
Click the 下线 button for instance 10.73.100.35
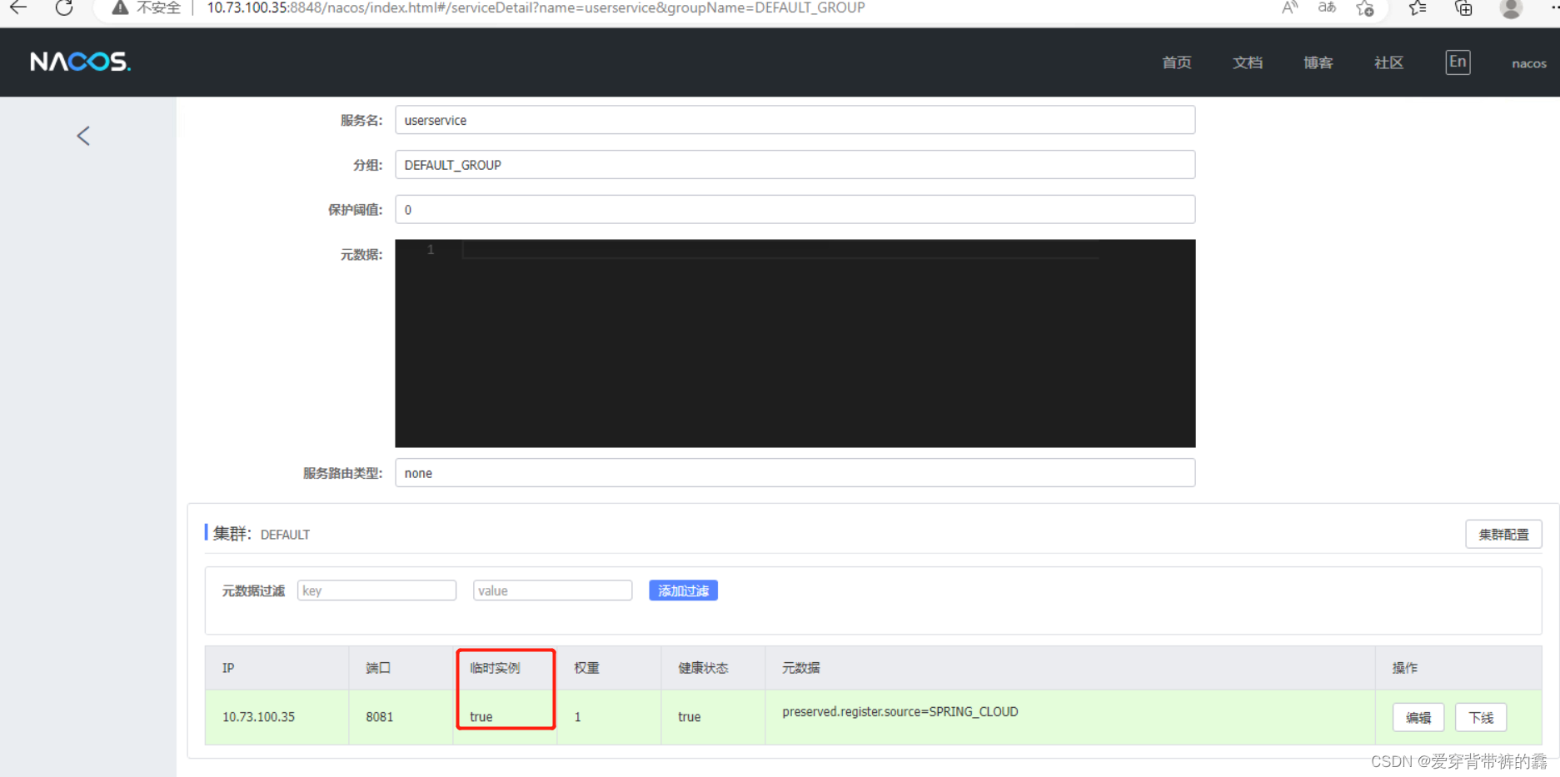tap(1481, 717)
